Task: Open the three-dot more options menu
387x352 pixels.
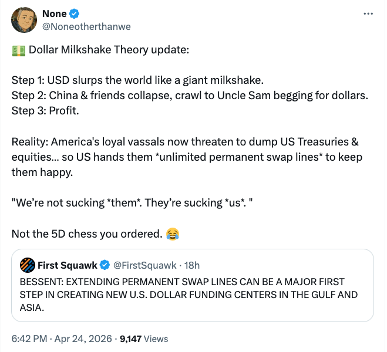Action: click(368, 14)
